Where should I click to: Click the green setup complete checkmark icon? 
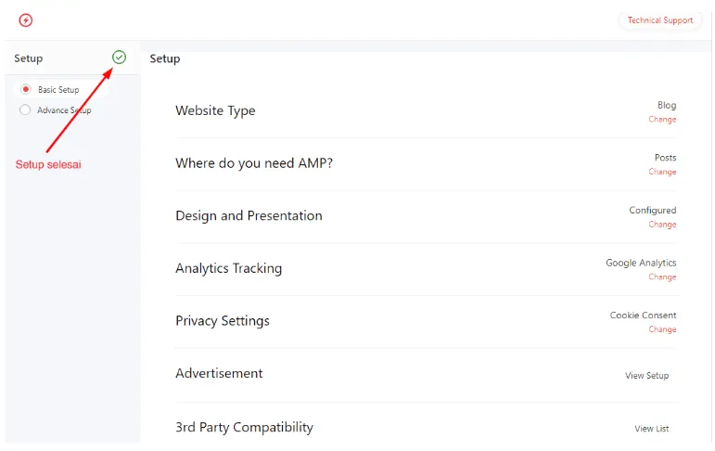(x=119, y=58)
